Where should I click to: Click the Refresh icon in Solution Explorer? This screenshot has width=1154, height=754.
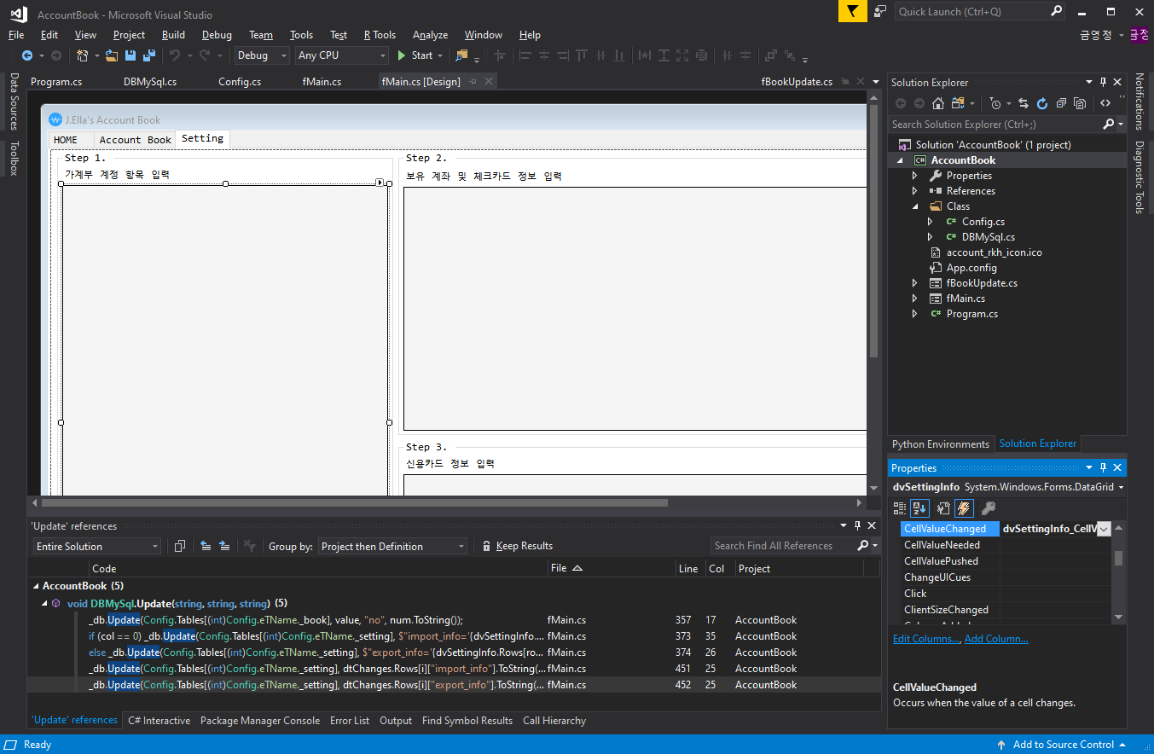[1042, 103]
